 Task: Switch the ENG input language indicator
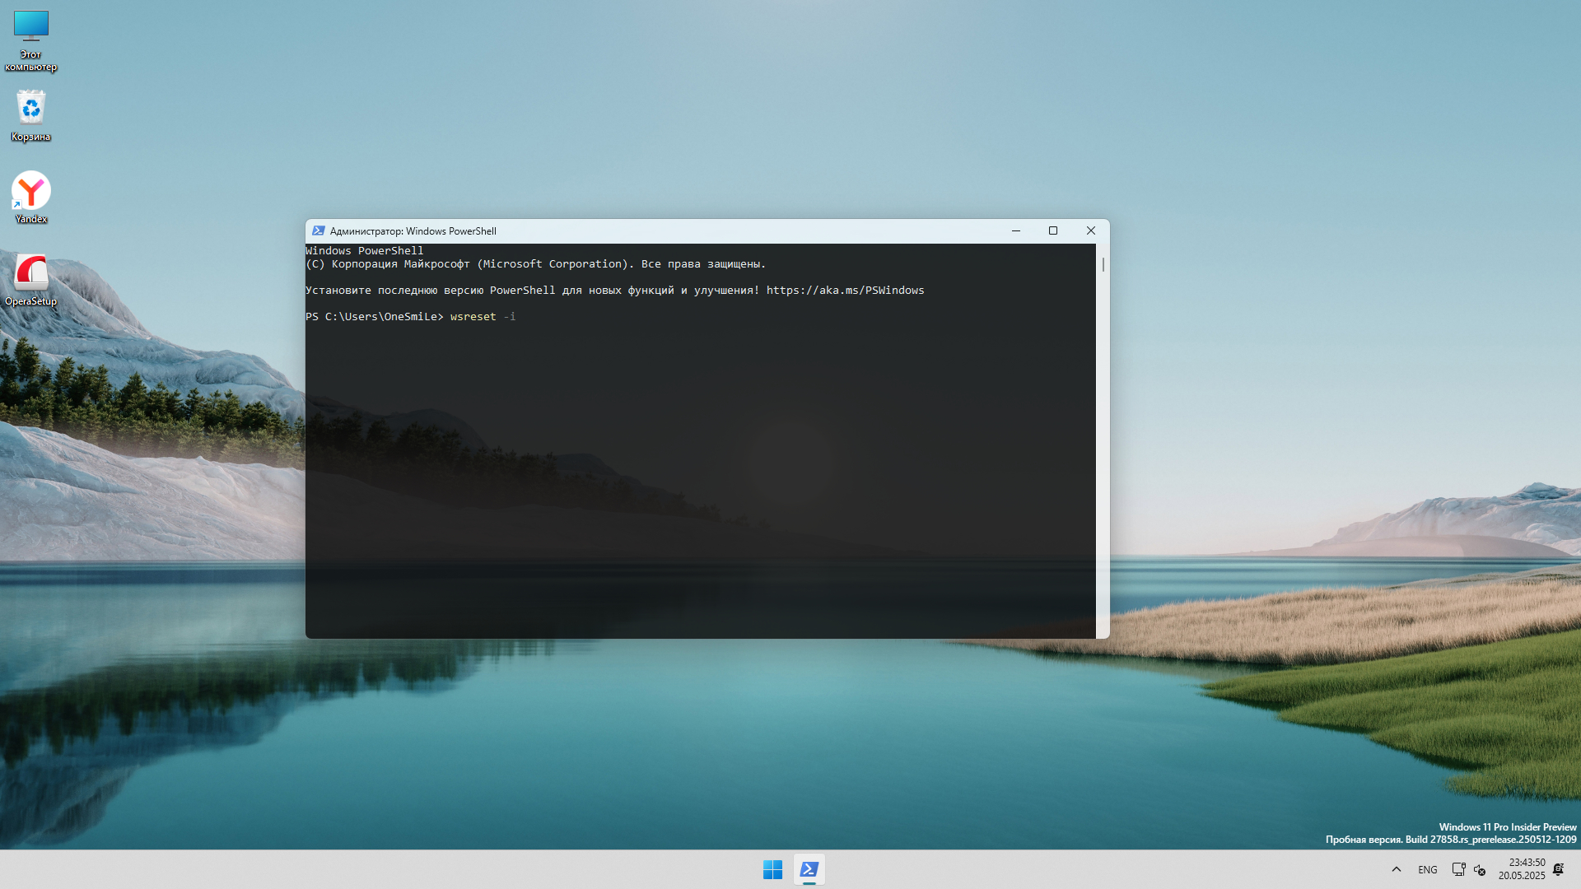[x=1428, y=869]
